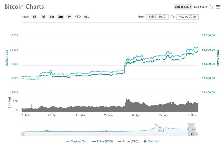This screenshot has width=224, height=144.
Task: Click the 22. Apr axis label
Action: tap(164, 115)
